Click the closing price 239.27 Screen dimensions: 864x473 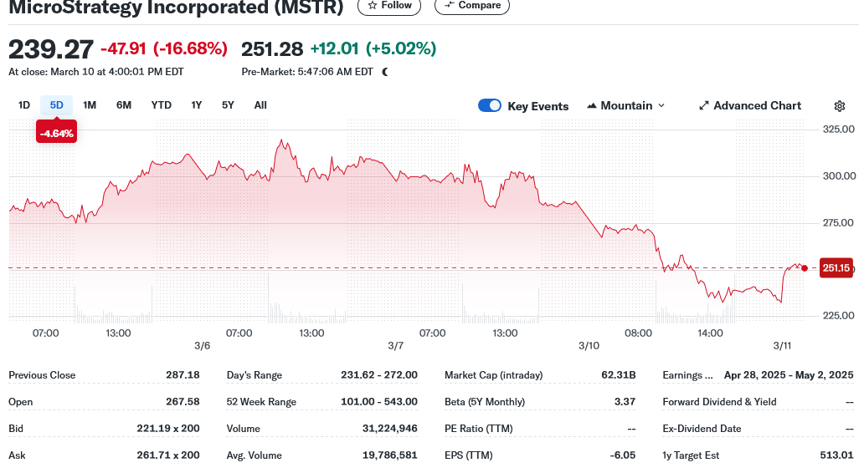point(51,49)
